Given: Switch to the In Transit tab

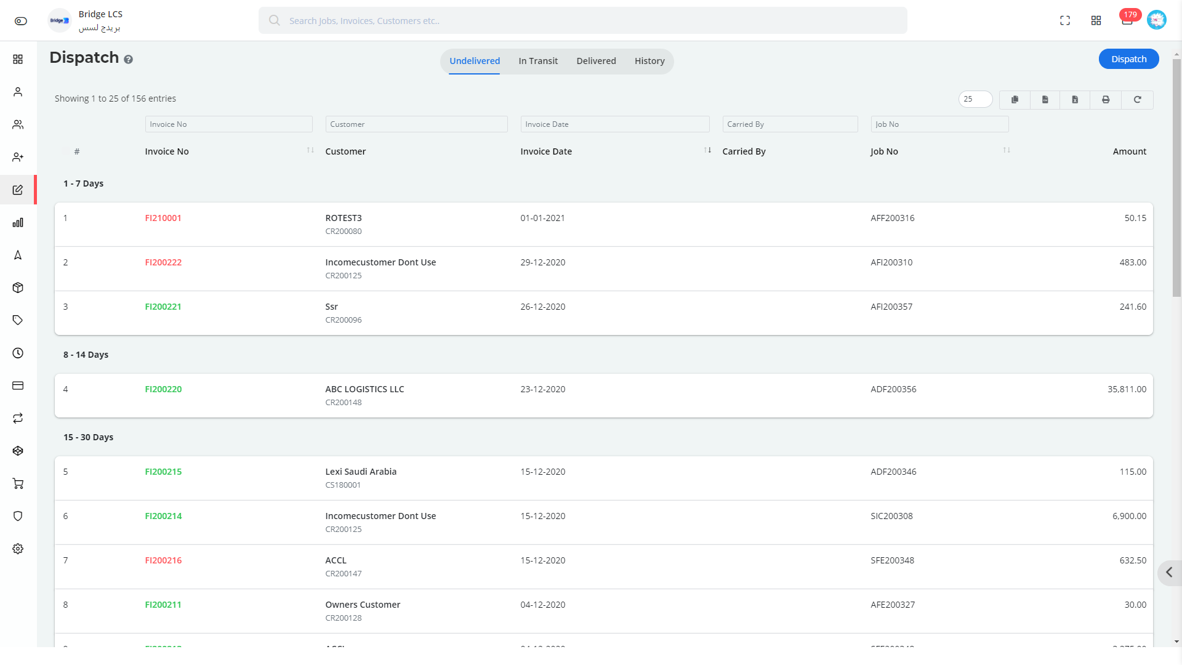Looking at the screenshot, I should (538, 60).
